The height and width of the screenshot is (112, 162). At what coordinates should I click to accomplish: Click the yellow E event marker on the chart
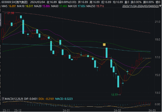tap(104, 45)
